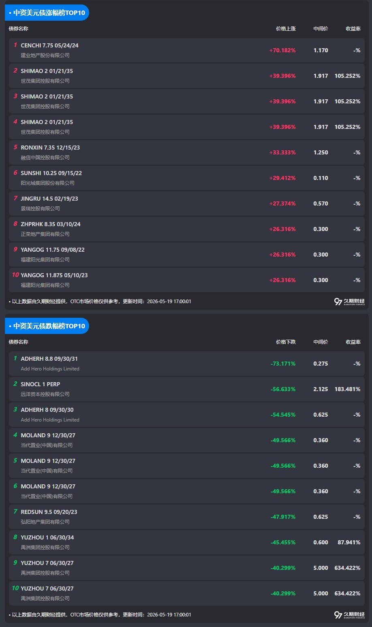Click the -45.455% drop value
The image size is (372, 627).
pos(283,543)
